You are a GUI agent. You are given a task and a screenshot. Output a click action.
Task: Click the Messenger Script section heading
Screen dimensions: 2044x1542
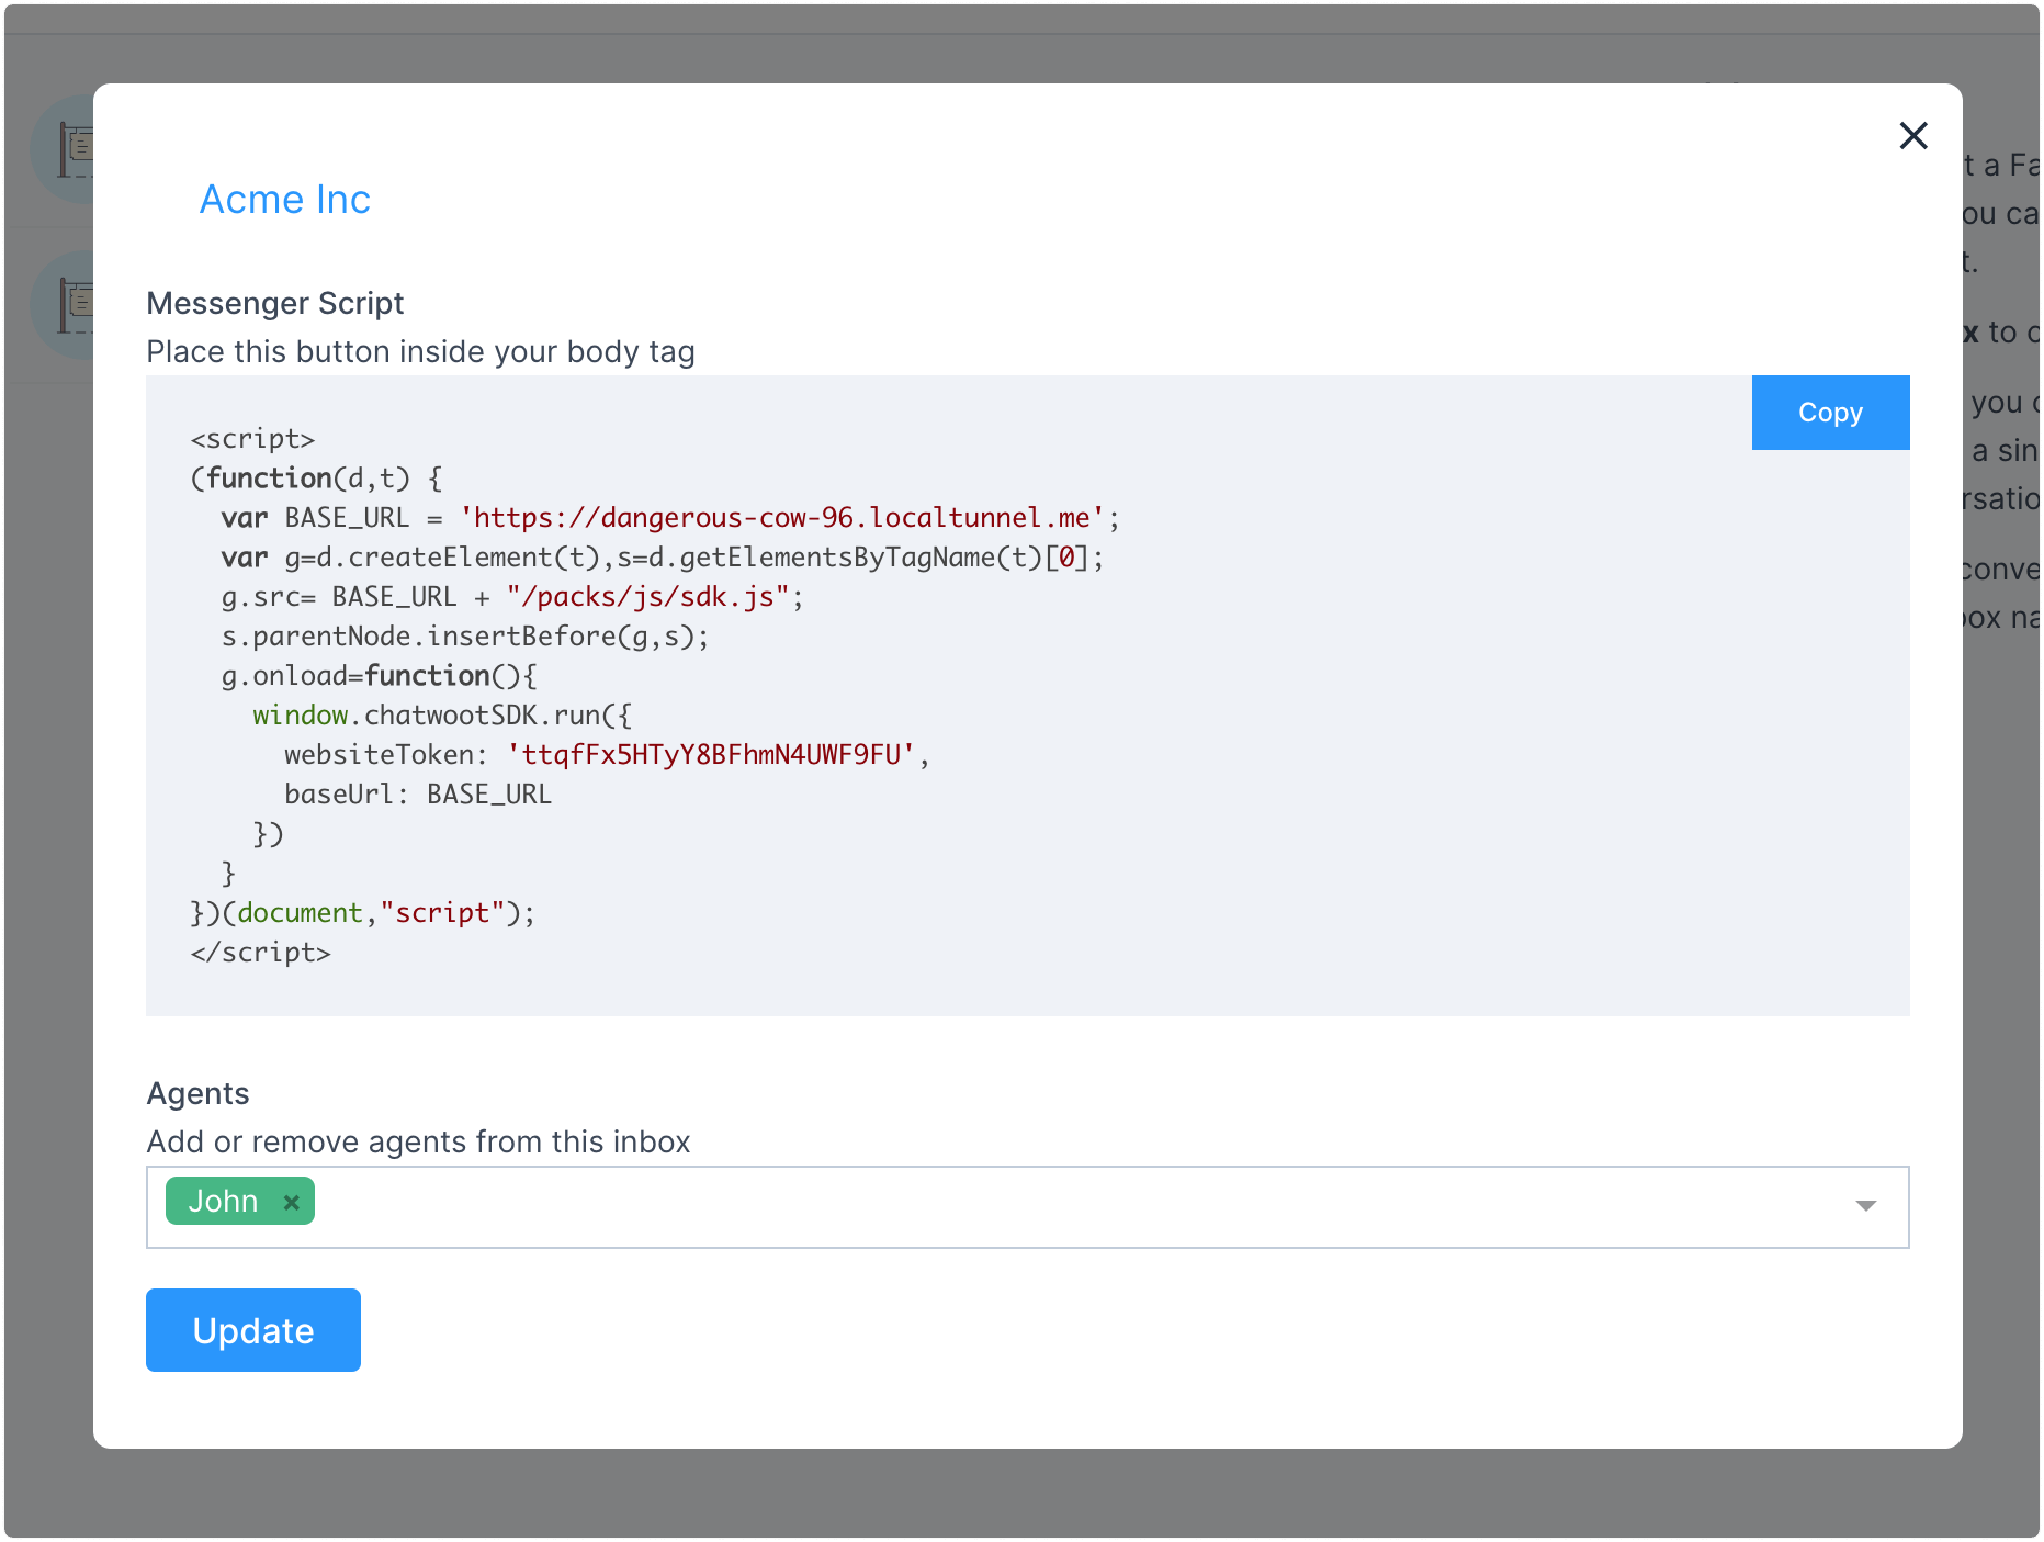click(274, 302)
